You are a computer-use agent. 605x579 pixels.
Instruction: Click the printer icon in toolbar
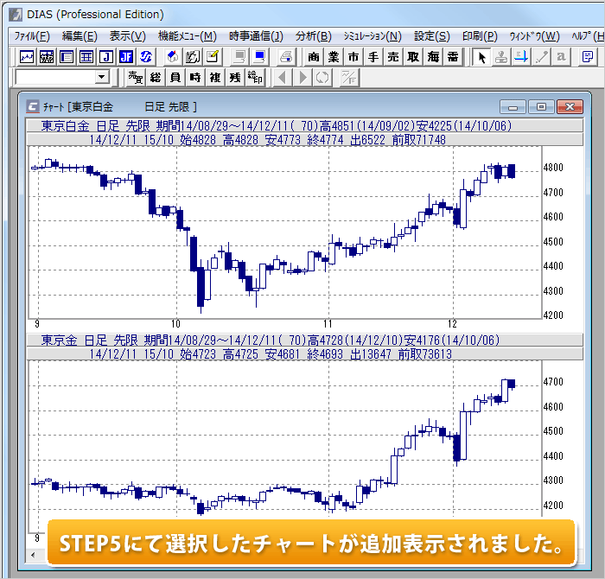pos(285,57)
